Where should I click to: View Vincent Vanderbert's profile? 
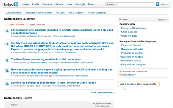click(38, 63)
